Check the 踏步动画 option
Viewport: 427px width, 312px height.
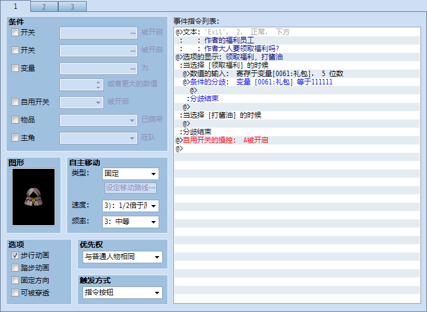(x=15, y=268)
